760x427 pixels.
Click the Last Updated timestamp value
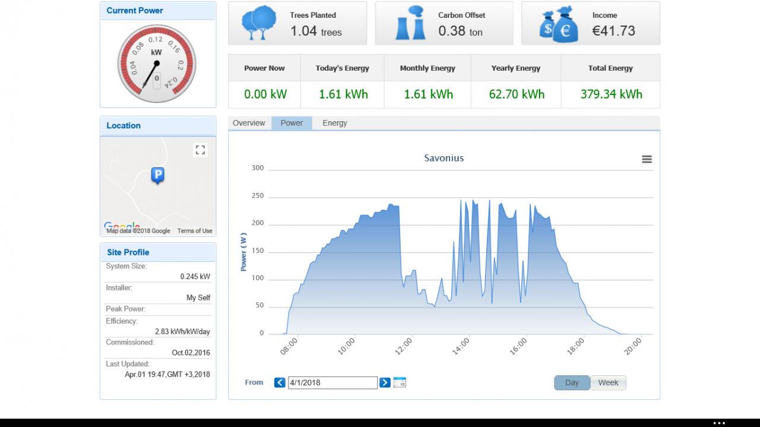[167, 375]
